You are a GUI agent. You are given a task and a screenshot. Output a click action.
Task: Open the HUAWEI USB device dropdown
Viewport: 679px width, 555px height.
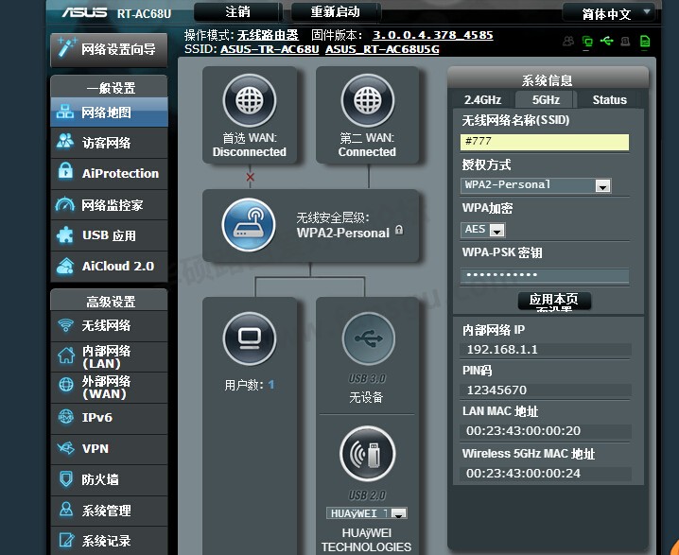tap(367, 513)
